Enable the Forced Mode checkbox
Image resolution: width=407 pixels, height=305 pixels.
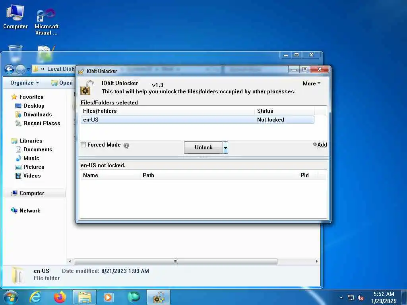point(83,145)
